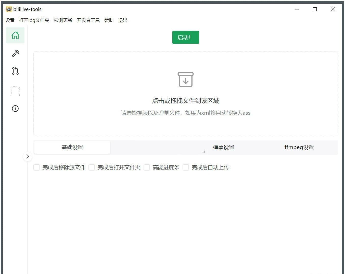Minimize the biliLive-tools window
Image resolution: width=345 pixels, height=274 pixels.
297,9
